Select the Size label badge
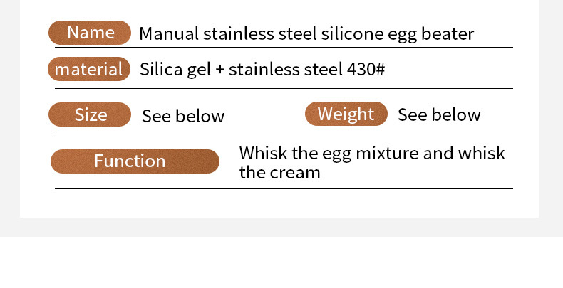 (x=90, y=114)
